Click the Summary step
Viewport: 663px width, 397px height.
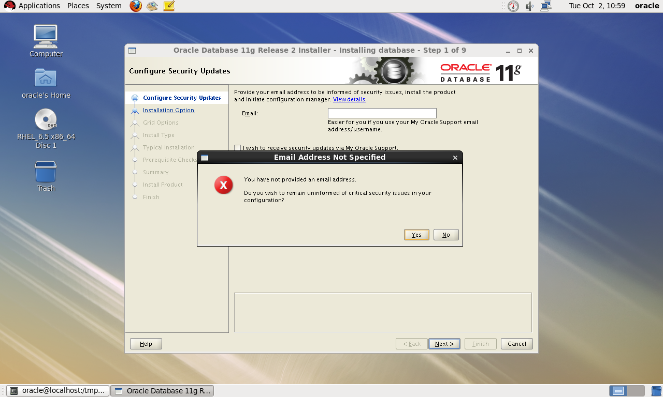[x=156, y=172]
